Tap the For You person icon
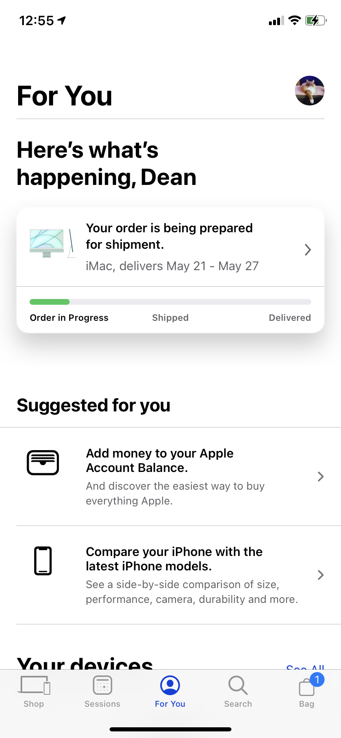 [170, 685]
